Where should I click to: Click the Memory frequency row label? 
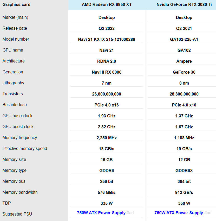click(20, 137)
